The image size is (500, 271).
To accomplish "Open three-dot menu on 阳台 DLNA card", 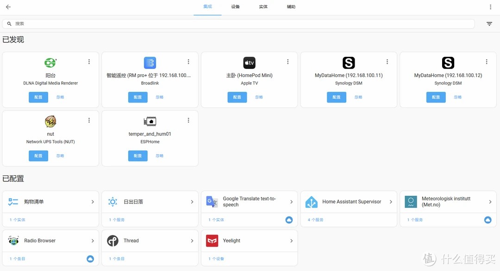I will tap(89, 62).
